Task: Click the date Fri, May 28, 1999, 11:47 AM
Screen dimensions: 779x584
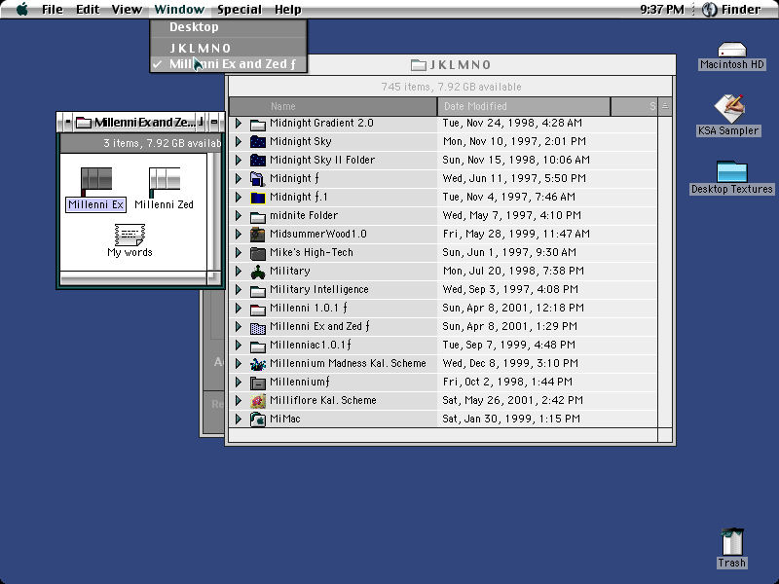Action: [x=516, y=234]
